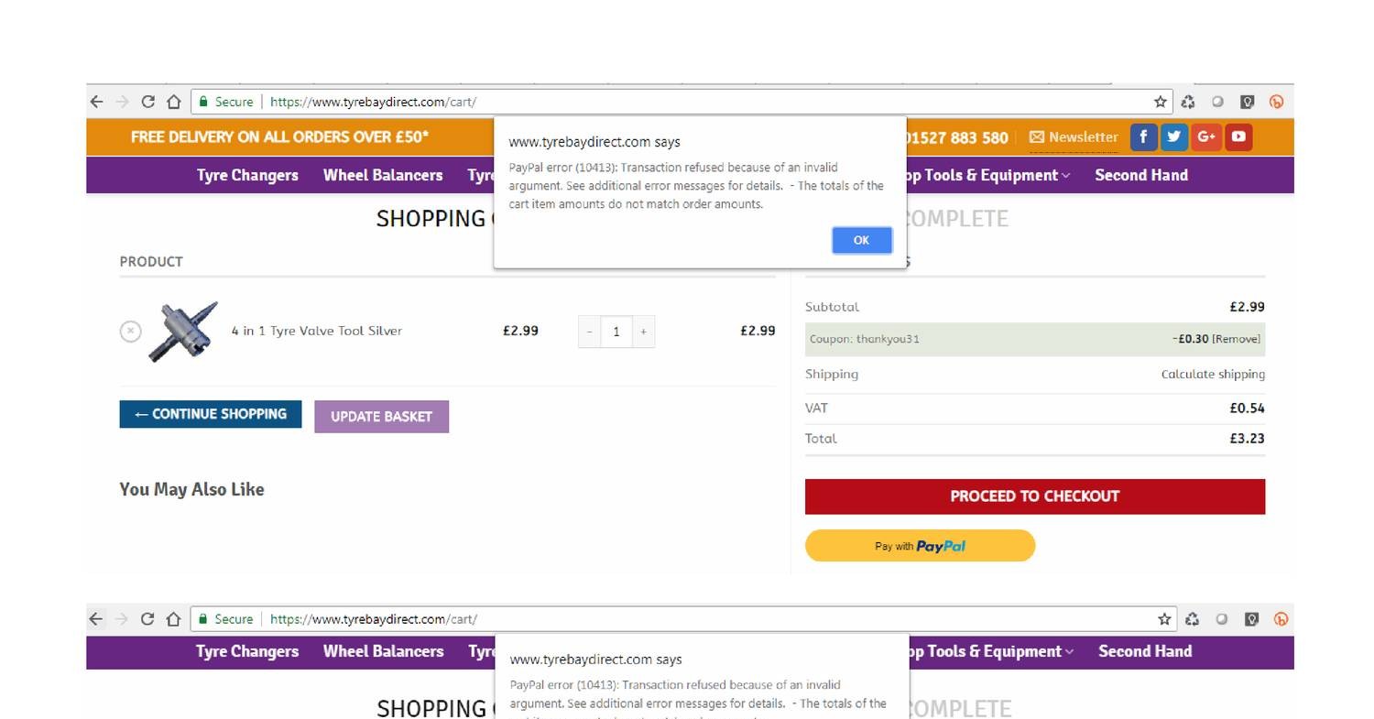Reload the page in the top browser bar
1374x719 pixels.
pos(147,102)
